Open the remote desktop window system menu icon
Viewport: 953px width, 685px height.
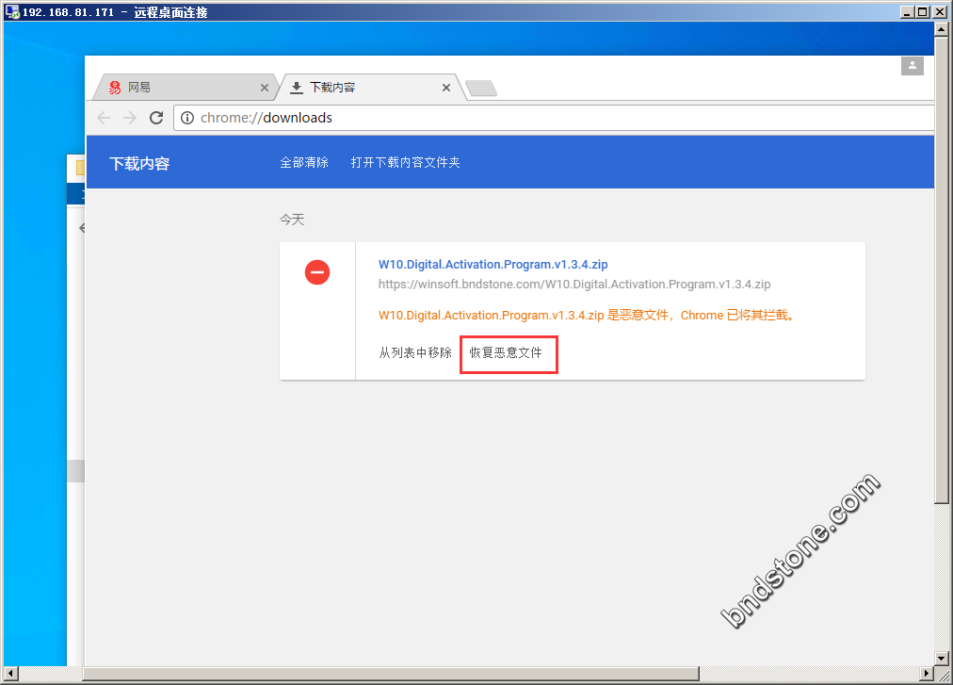(12, 12)
